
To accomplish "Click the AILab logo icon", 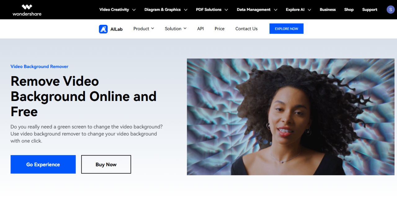I will (103, 28).
